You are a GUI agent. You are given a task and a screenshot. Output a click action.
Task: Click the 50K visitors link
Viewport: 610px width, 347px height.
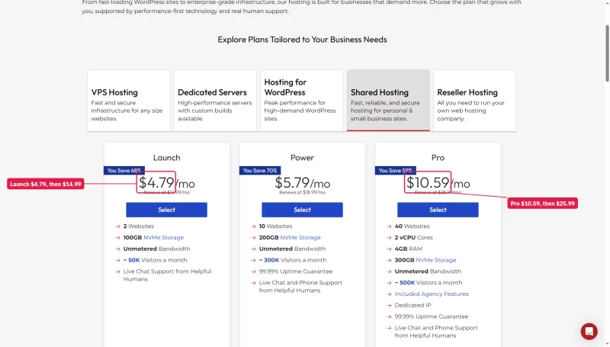click(x=134, y=260)
